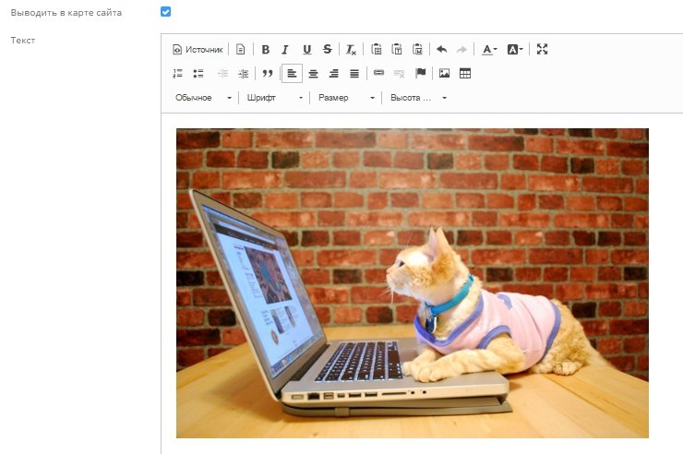Viewport: 683px width, 454px height.
Task: Insert a block quote
Action: click(268, 73)
